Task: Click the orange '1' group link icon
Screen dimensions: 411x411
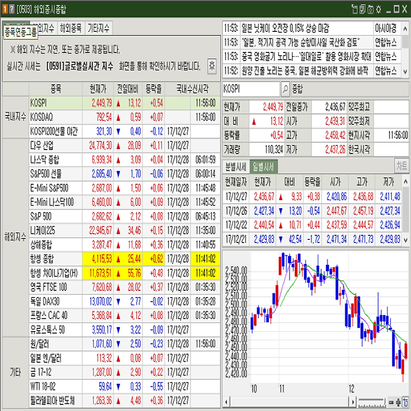Action: [x=5, y=9]
